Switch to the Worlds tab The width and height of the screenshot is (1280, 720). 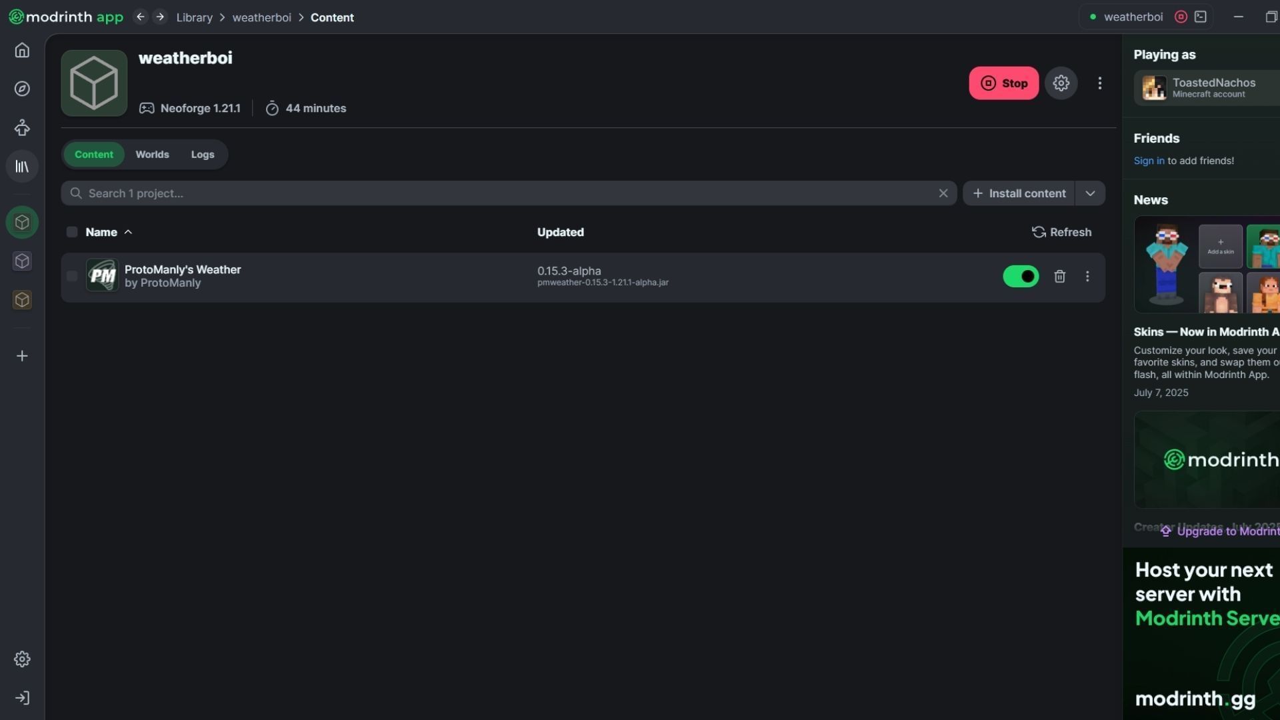pos(152,155)
